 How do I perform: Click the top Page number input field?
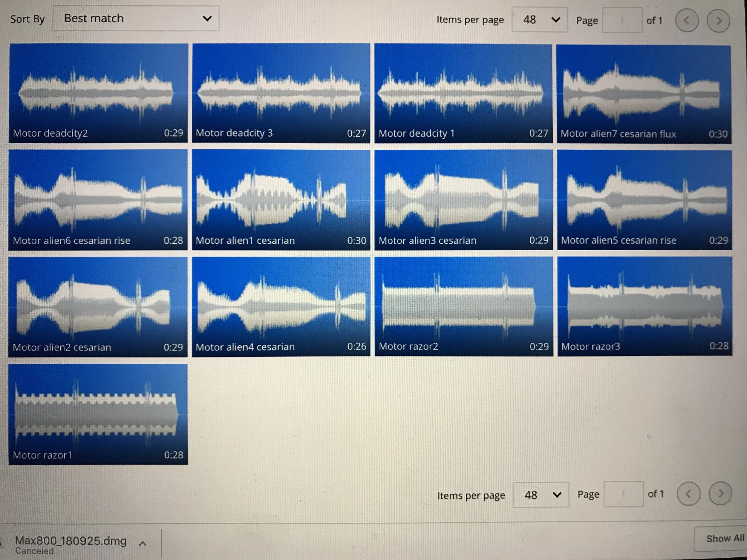pyautogui.click(x=622, y=21)
